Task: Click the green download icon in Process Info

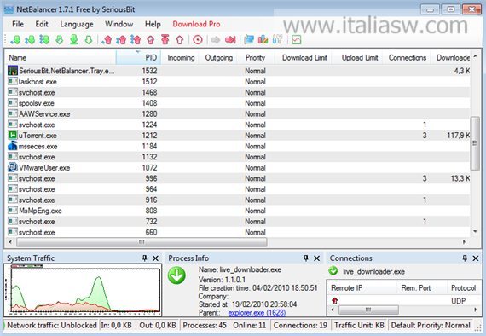Action: point(176,275)
